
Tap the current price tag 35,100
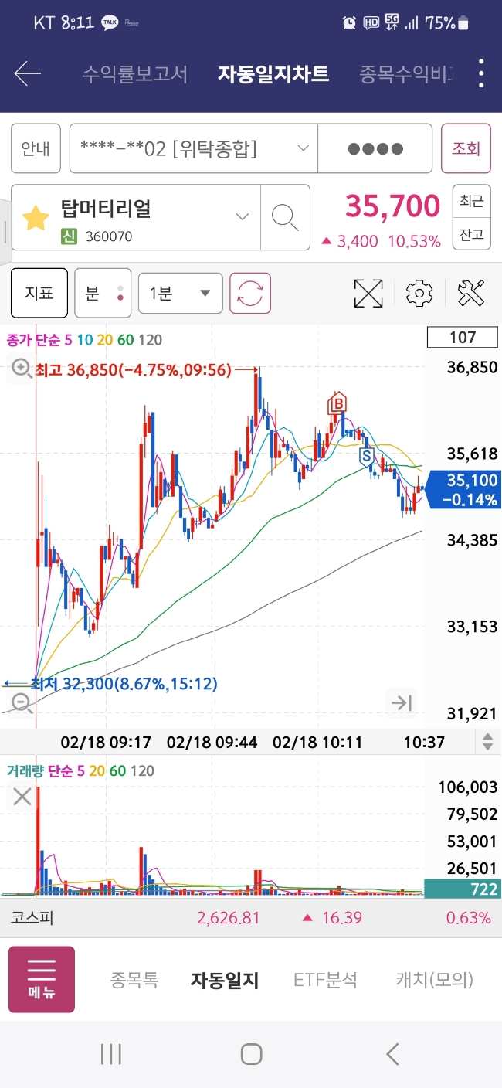tap(463, 490)
